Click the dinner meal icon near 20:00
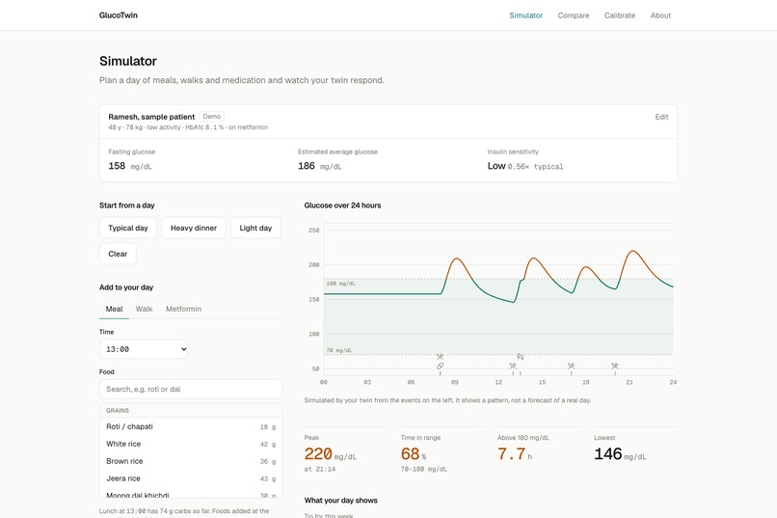The image size is (777, 518). coord(615,366)
